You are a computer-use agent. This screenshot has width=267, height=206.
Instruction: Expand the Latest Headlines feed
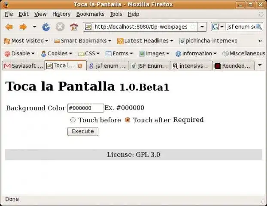tap(145, 41)
